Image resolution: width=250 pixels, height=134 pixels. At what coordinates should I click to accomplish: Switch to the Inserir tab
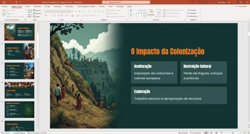coord(28,7)
